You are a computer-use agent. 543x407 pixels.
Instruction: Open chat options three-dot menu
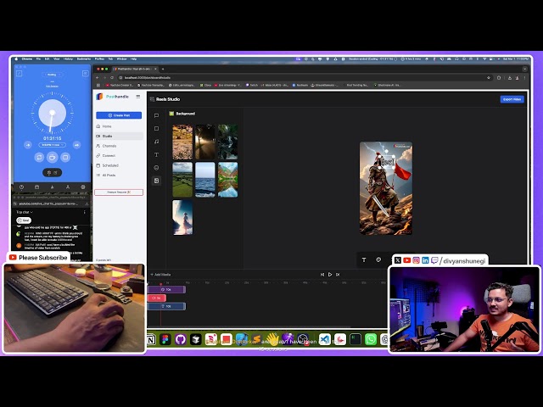click(85, 212)
